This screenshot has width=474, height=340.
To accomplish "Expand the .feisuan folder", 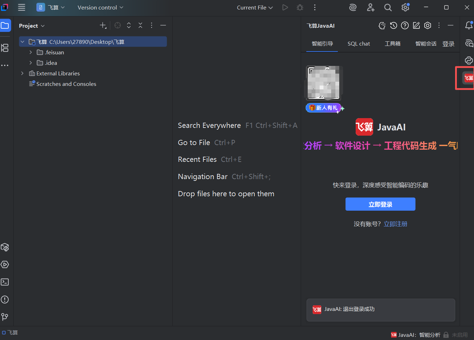I will (x=31, y=52).
